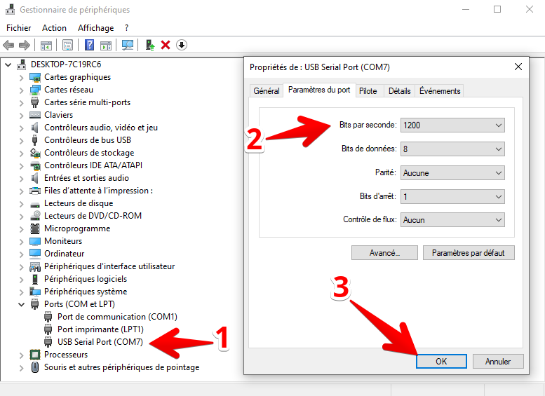The width and height of the screenshot is (545, 396).
Task: Click the Microprogramme chip icon
Action: 35,228
